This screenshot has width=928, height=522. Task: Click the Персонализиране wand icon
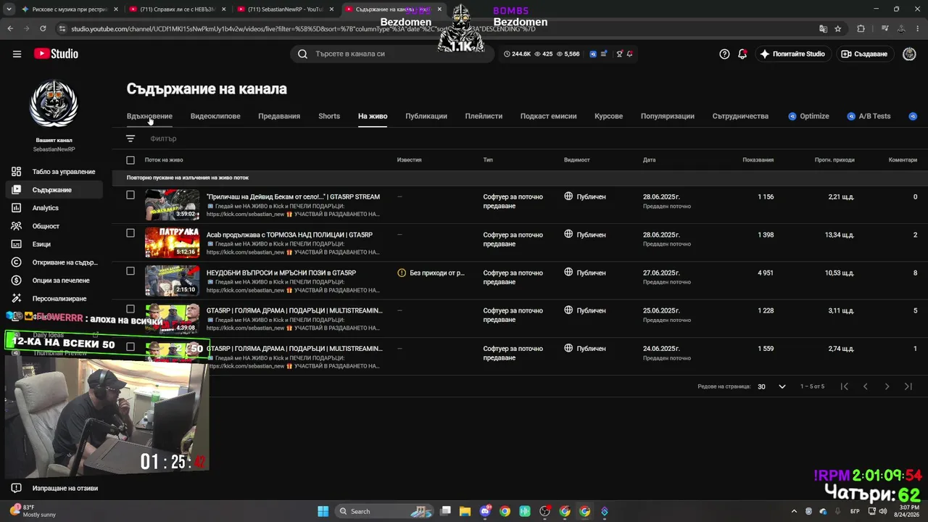[16, 299]
